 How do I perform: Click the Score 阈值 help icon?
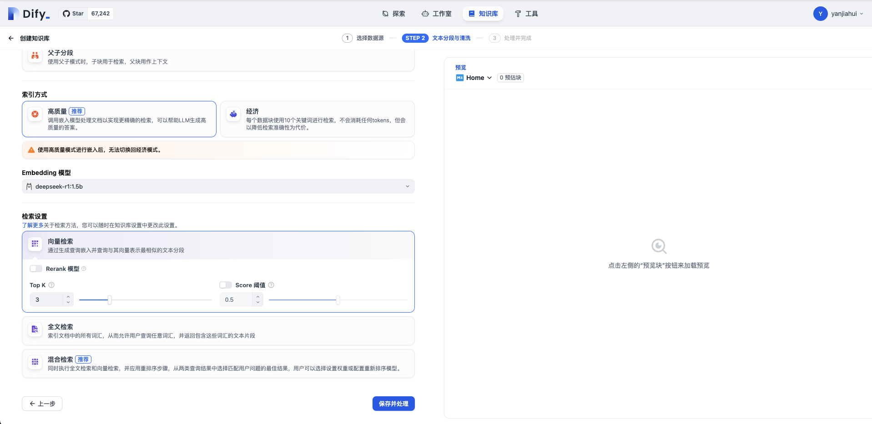[x=271, y=285]
